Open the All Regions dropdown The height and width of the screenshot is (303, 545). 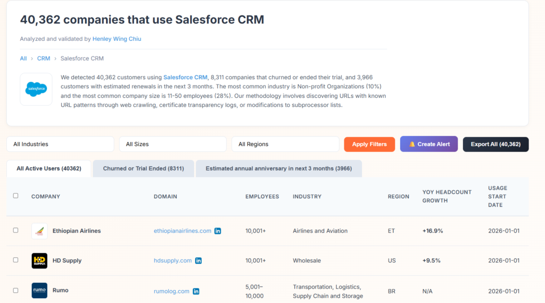coord(285,144)
